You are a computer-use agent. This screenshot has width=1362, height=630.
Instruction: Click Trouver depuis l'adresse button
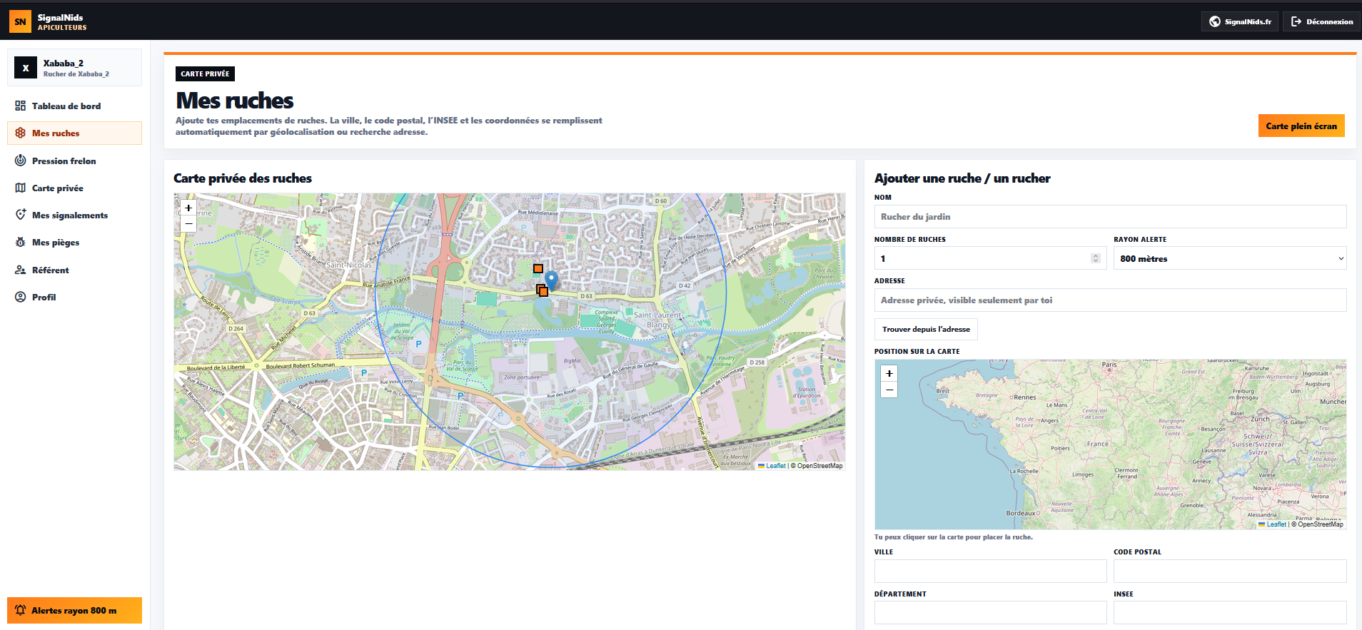click(x=926, y=329)
